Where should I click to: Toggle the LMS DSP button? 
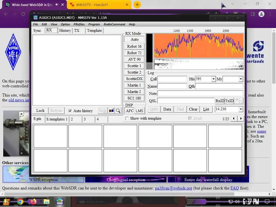[139, 111]
